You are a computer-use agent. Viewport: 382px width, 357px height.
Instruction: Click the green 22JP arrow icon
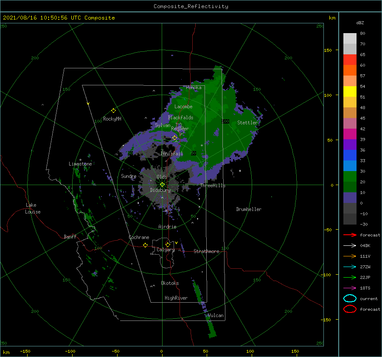point(350,277)
